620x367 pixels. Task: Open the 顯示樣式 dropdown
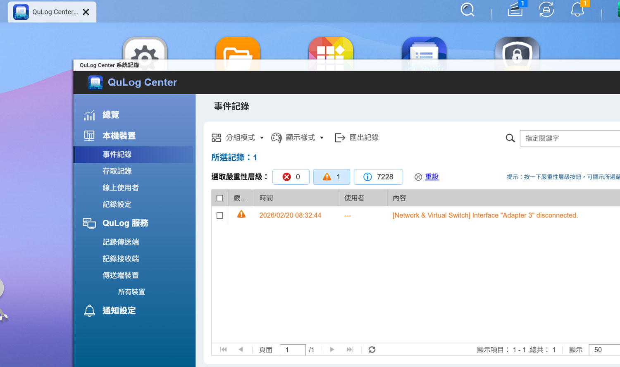(298, 138)
